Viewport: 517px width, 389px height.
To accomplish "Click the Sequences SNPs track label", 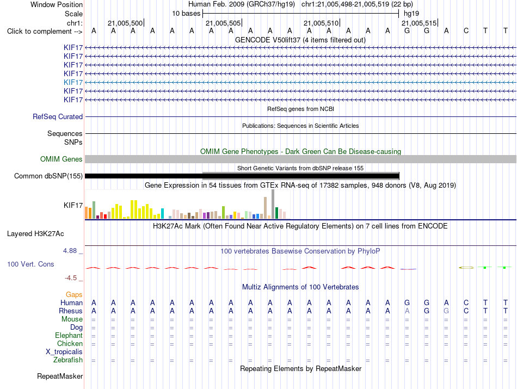I will pos(65,138).
